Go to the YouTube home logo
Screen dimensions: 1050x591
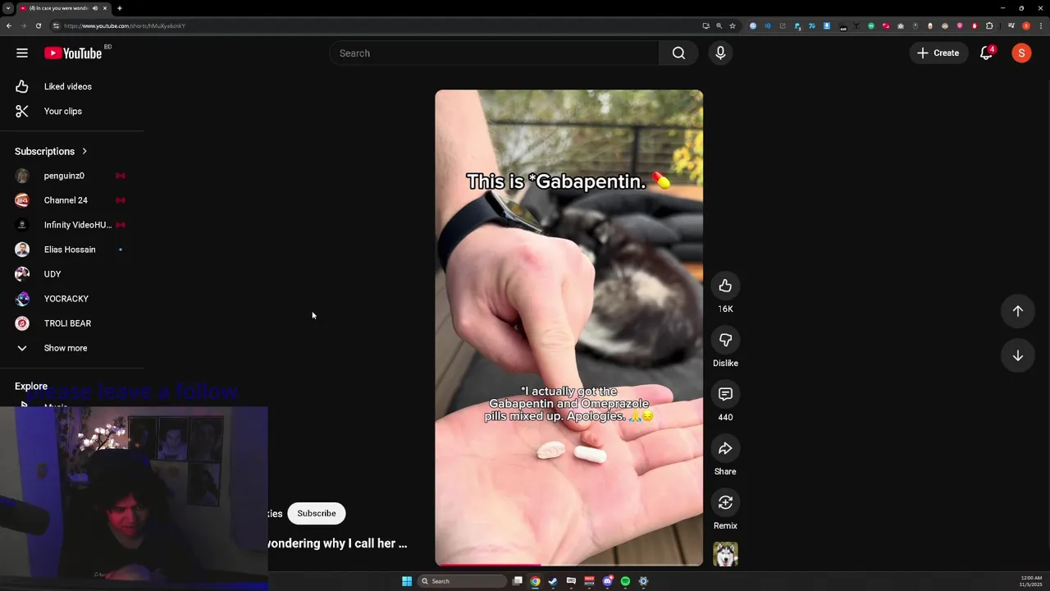73,53
